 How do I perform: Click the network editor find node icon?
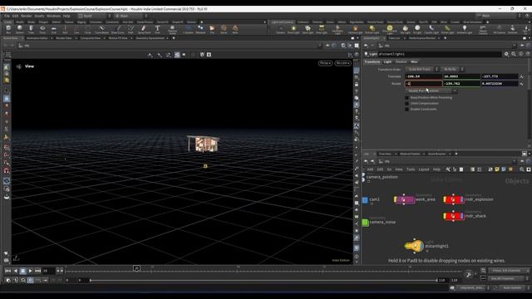click(x=522, y=169)
